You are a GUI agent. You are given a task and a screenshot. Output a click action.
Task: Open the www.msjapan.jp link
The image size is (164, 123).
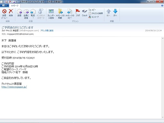14,87
